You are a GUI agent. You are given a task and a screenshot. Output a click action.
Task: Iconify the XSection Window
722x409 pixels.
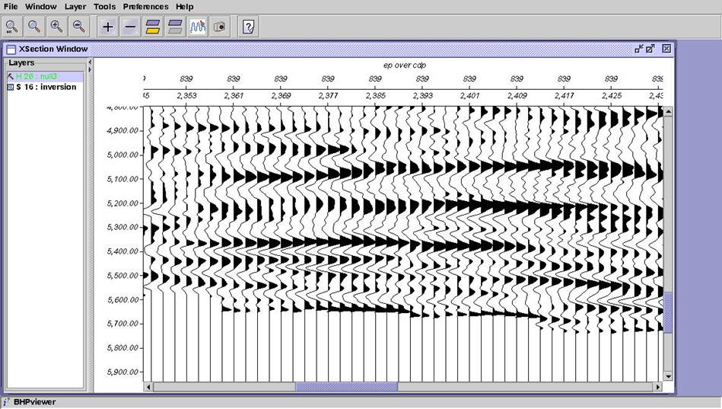(x=638, y=49)
